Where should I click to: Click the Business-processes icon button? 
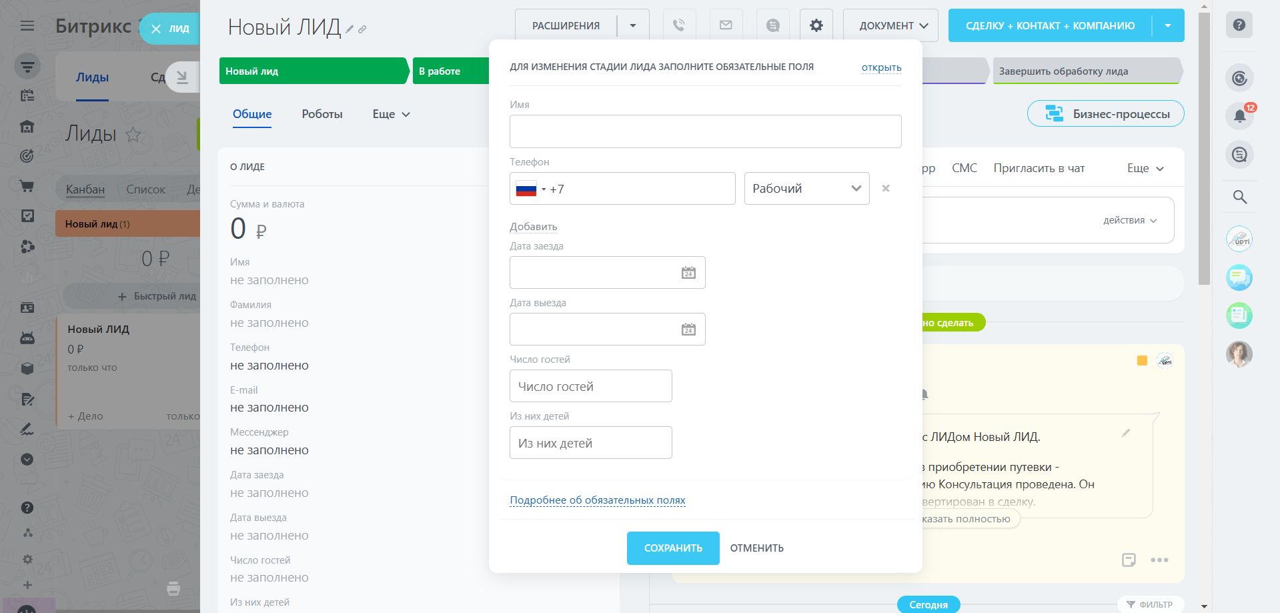click(1105, 113)
